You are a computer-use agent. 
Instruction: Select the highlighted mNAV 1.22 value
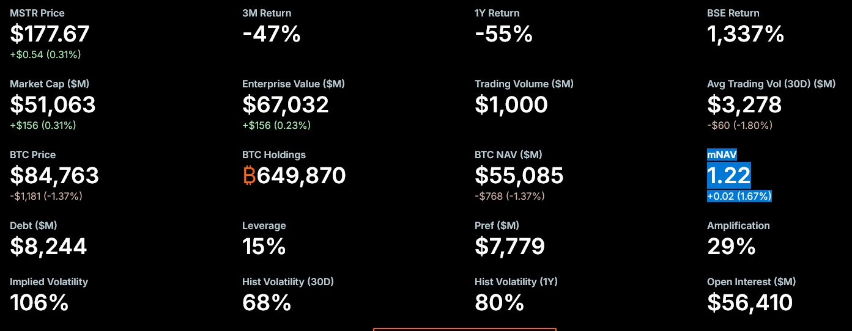(x=728, y=176)
